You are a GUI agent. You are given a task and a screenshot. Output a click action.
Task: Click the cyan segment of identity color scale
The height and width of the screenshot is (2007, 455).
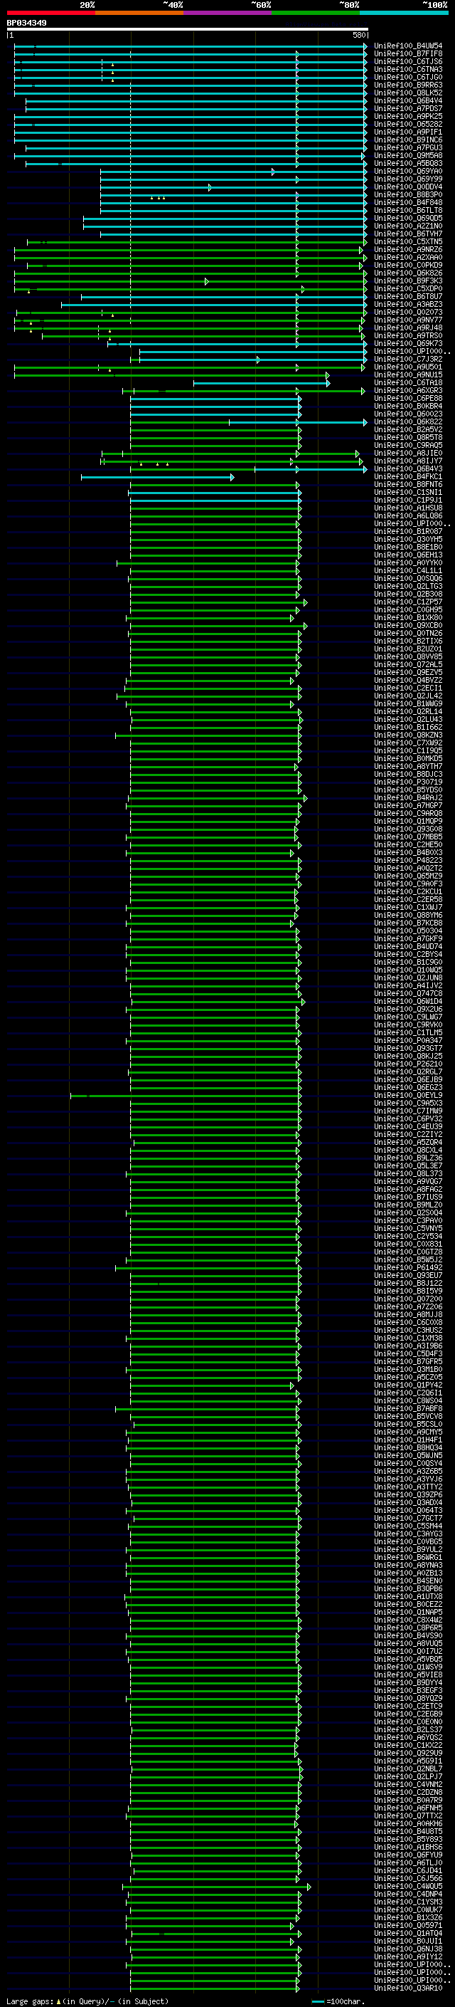404,14
